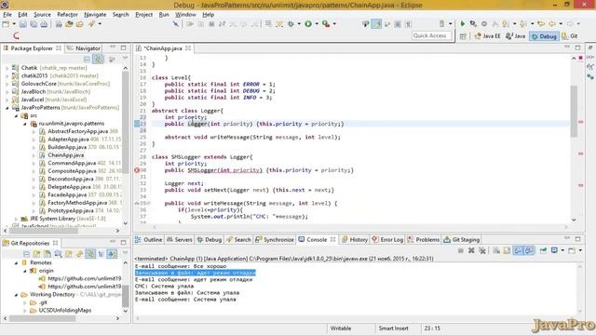Collapse the Working Directory node
Image resolution: width=596 pixels, height=335 pixels.
coord(16,295)
